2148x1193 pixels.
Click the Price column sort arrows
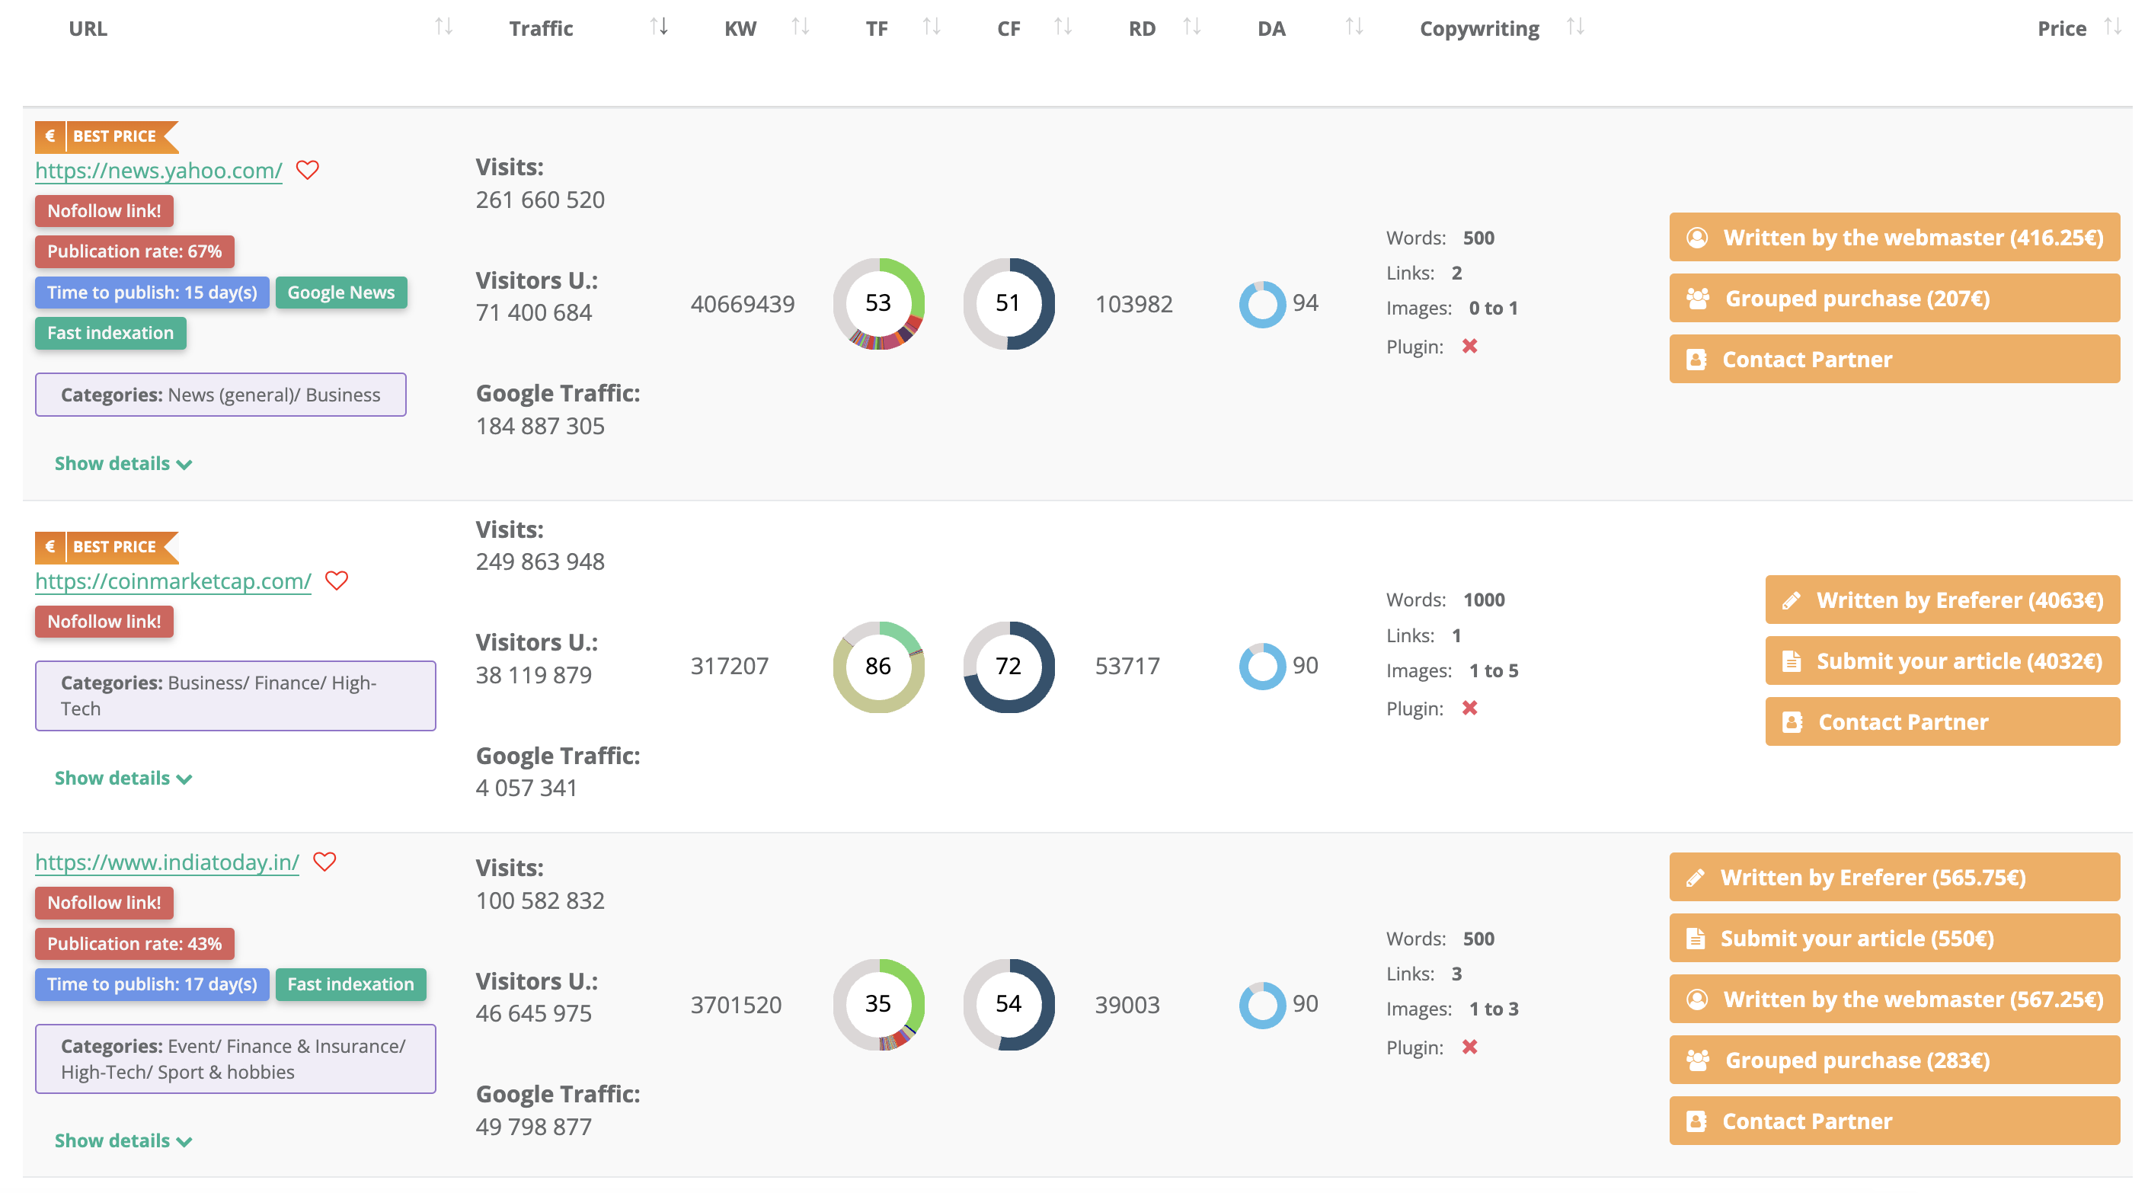pos(2112,27)
